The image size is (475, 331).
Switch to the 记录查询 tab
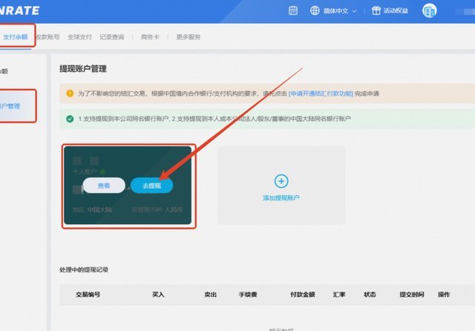tap(112, 37)
